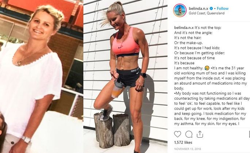Like the post with the heart icon
This screenshot has width=250, height=153.
coord(177,134)
